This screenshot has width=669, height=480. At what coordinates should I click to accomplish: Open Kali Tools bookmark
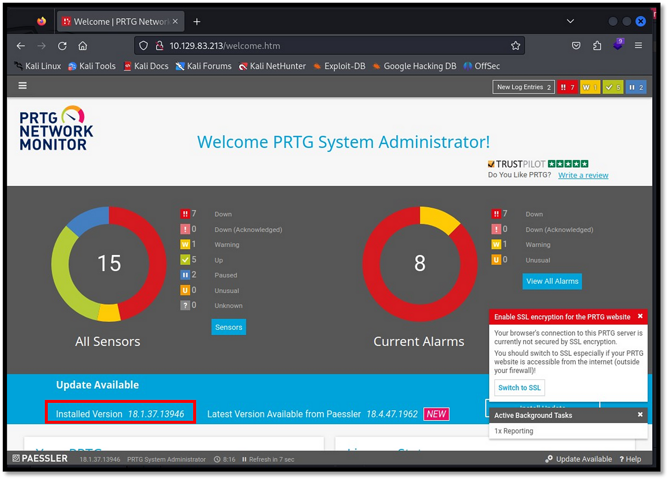coord(92,66)
